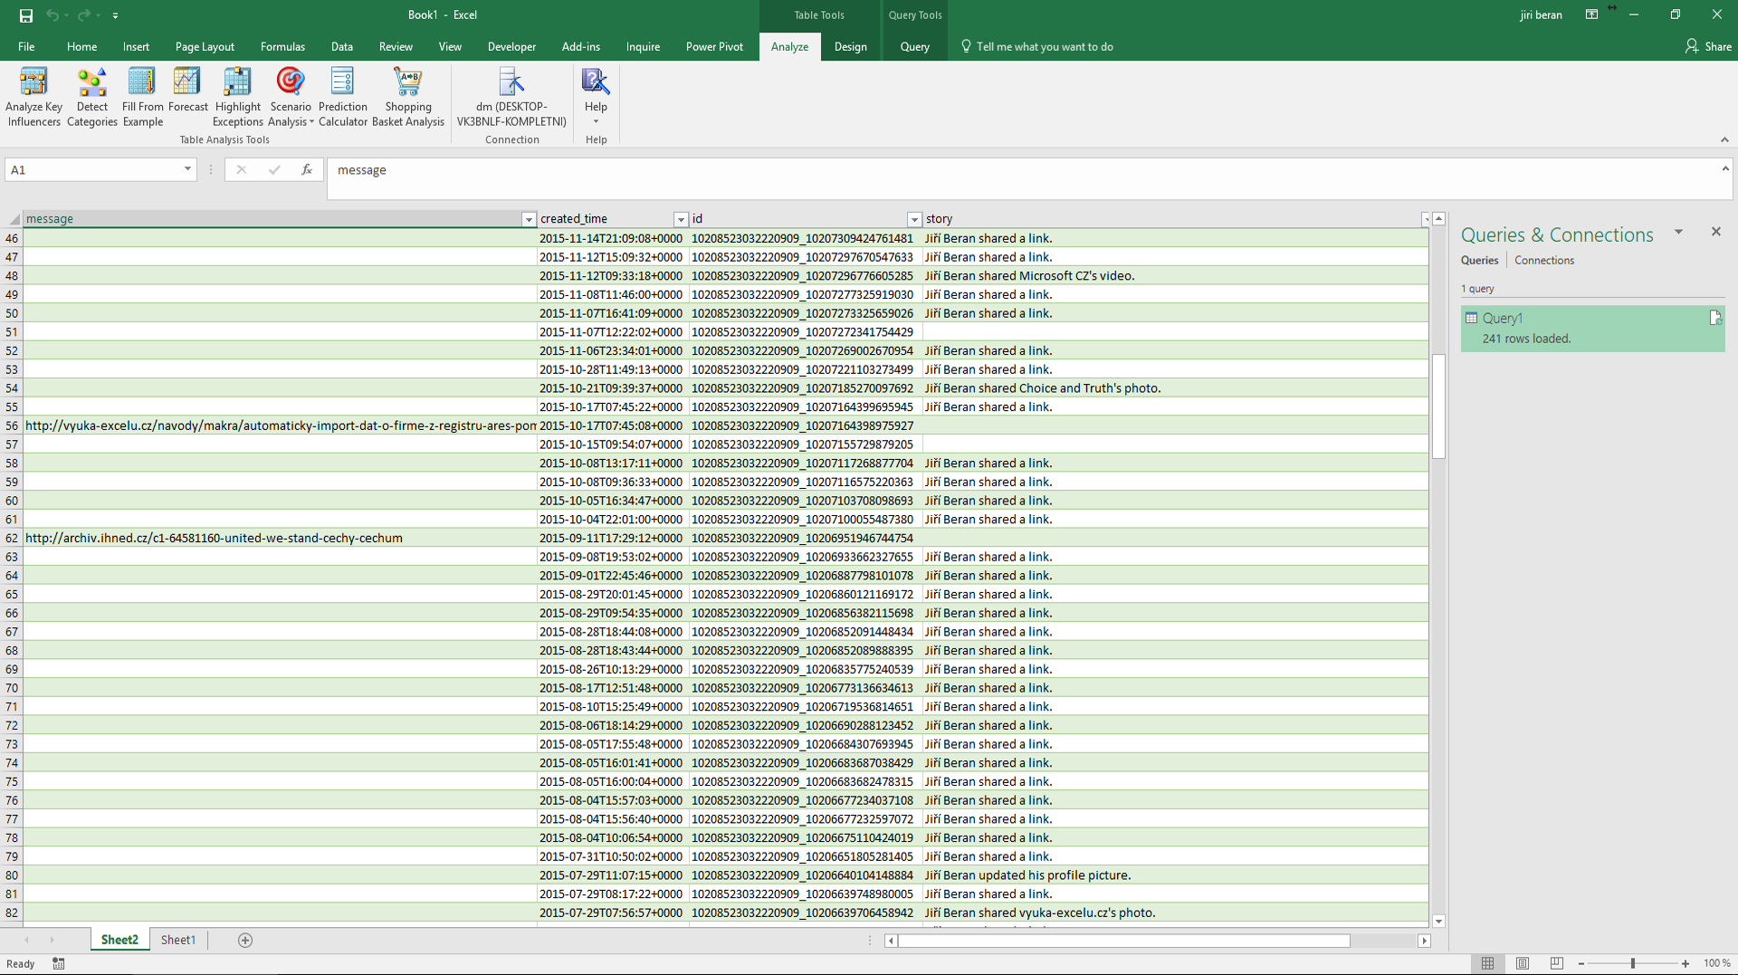This screenshot has width=1738, height=975.
Task: Open Analyze Key Influencers tool
Action: pyautogui.click(x=33, y=97)
